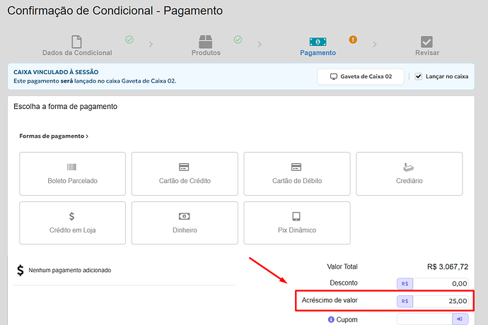This screenshot has height=325, width=488.
Task: Apply coupon with the arrow button
Action: coord(460,319)
